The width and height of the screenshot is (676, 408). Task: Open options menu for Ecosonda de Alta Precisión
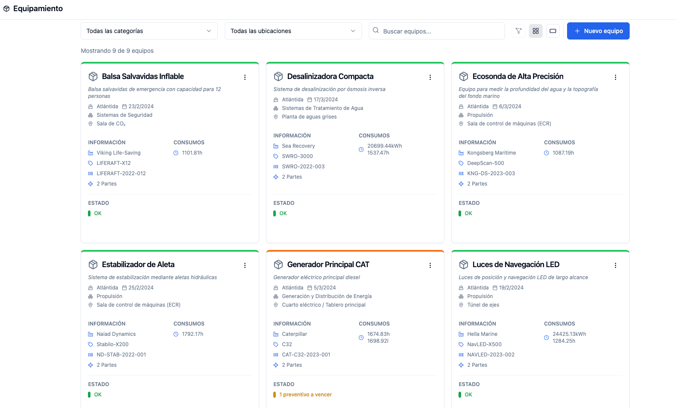tap(616, 77)
